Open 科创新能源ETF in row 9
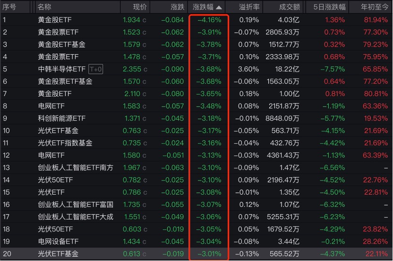This screenshot has width=393, height=261. pyautogui.click(x=62, y=118)
